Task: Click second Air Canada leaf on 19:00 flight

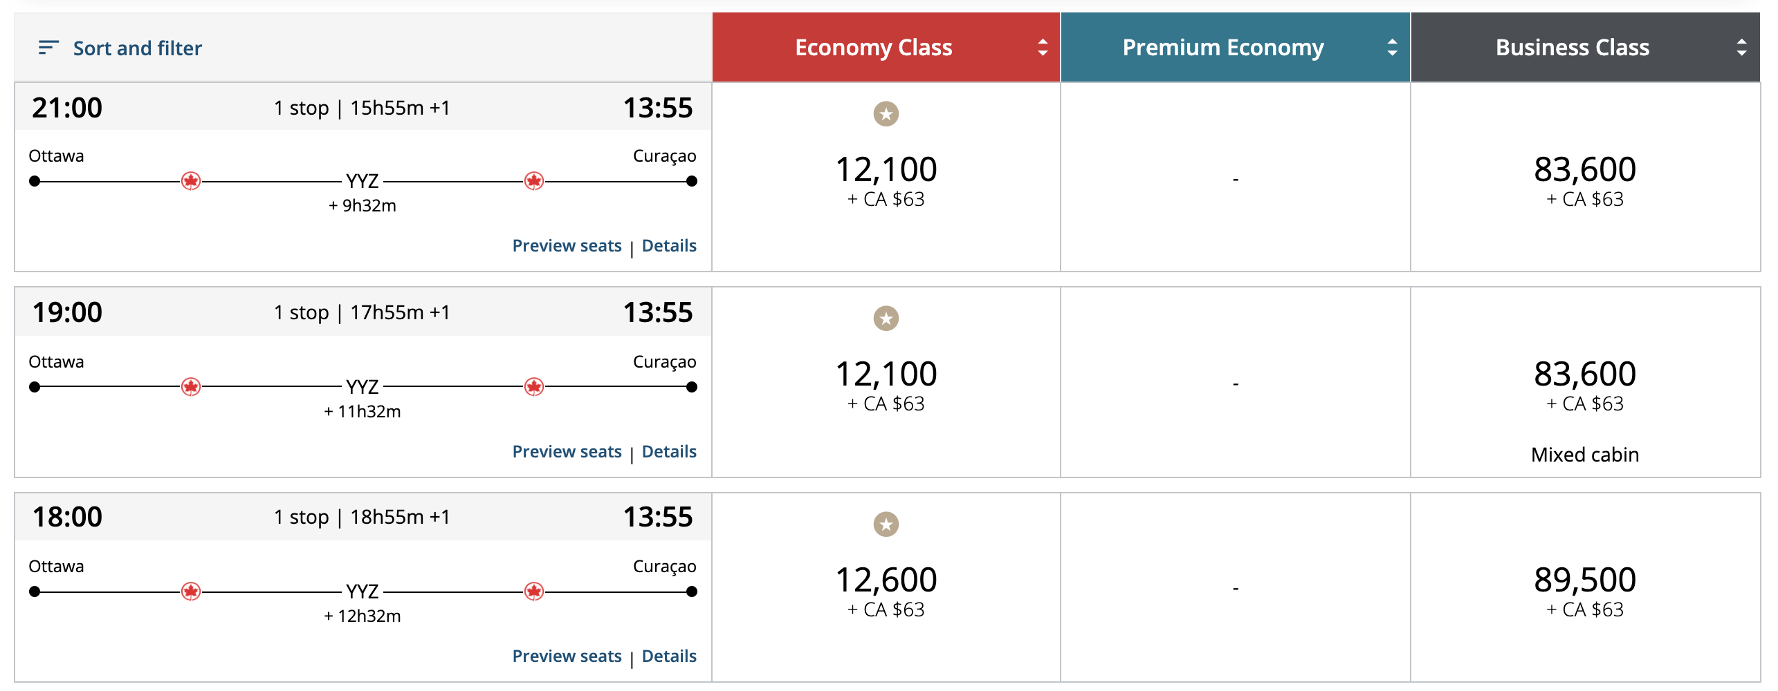Action: (533, 386)
